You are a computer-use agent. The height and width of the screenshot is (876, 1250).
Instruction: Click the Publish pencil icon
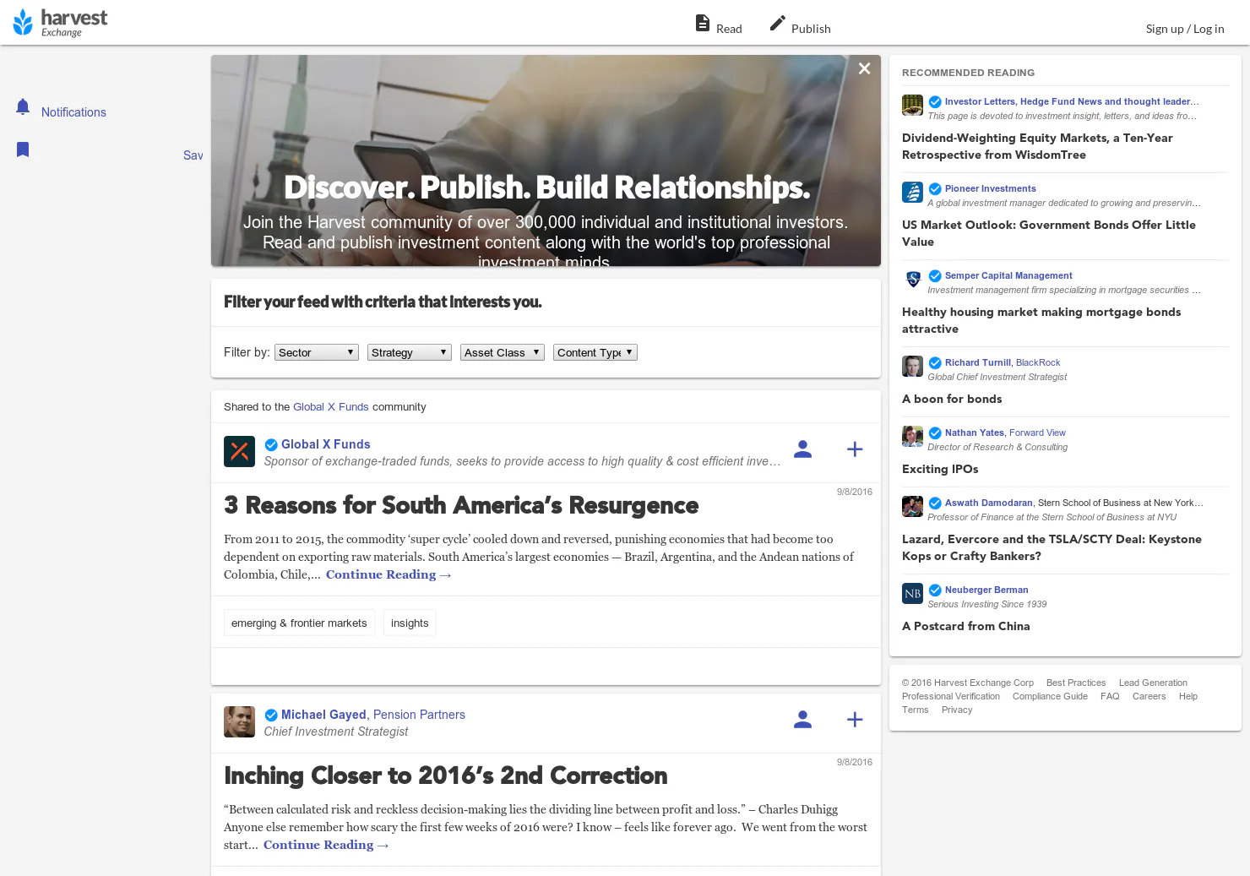point(778,23)
